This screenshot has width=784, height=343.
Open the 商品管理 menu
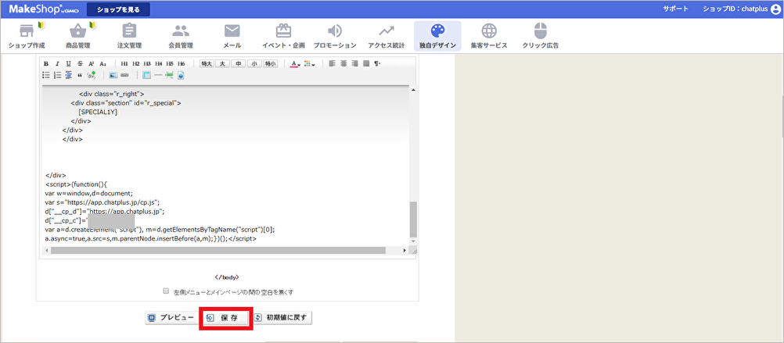78,36
